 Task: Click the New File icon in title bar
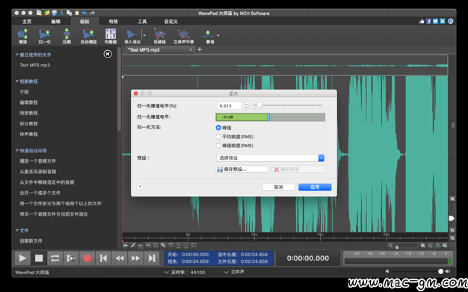[x=39, y=13]
